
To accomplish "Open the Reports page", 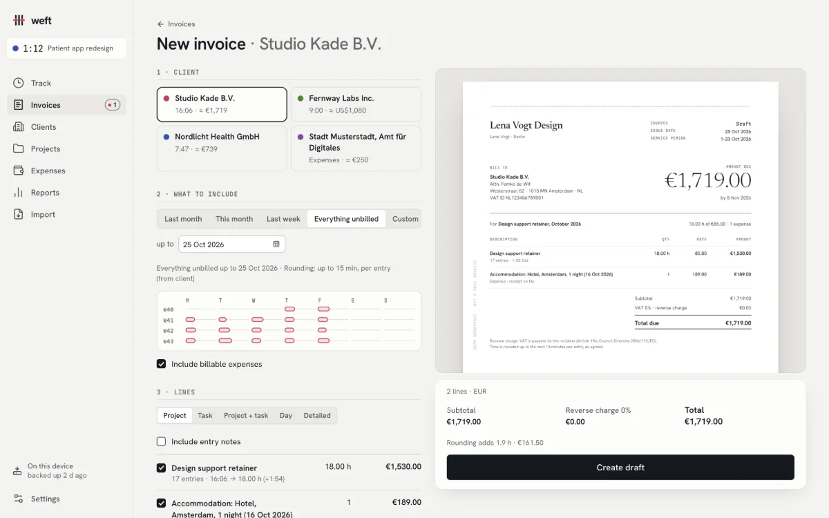I will click(66, 193).
